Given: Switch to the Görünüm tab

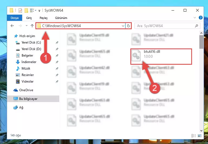Looking at the screenshot, I should (61, 18).
